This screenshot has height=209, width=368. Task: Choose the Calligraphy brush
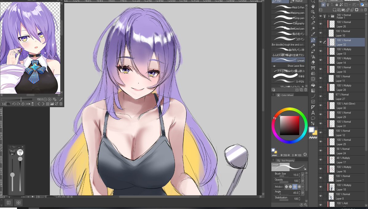pyautogui.click(x=288, y=23)
